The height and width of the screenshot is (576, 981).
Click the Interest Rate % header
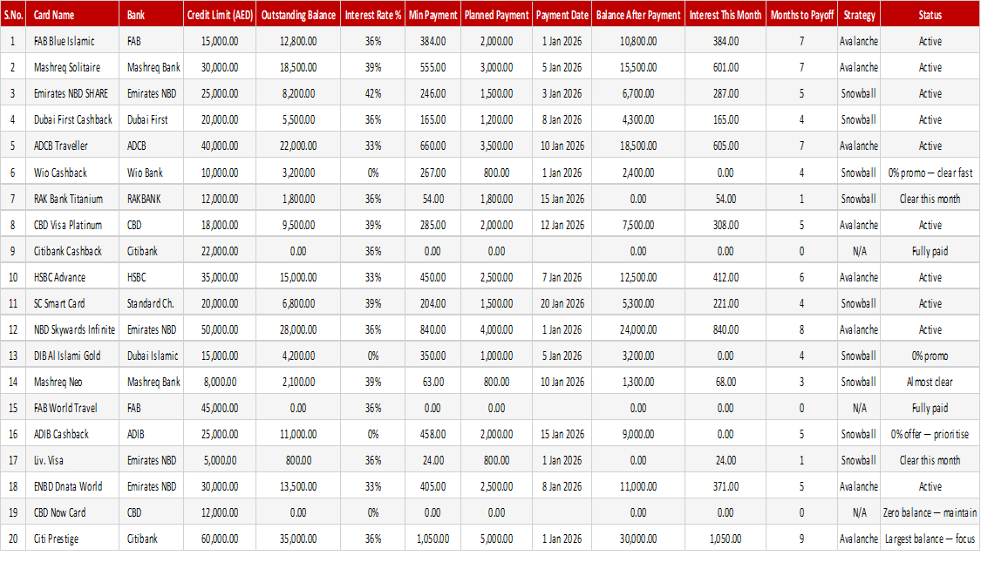(373, 14)
